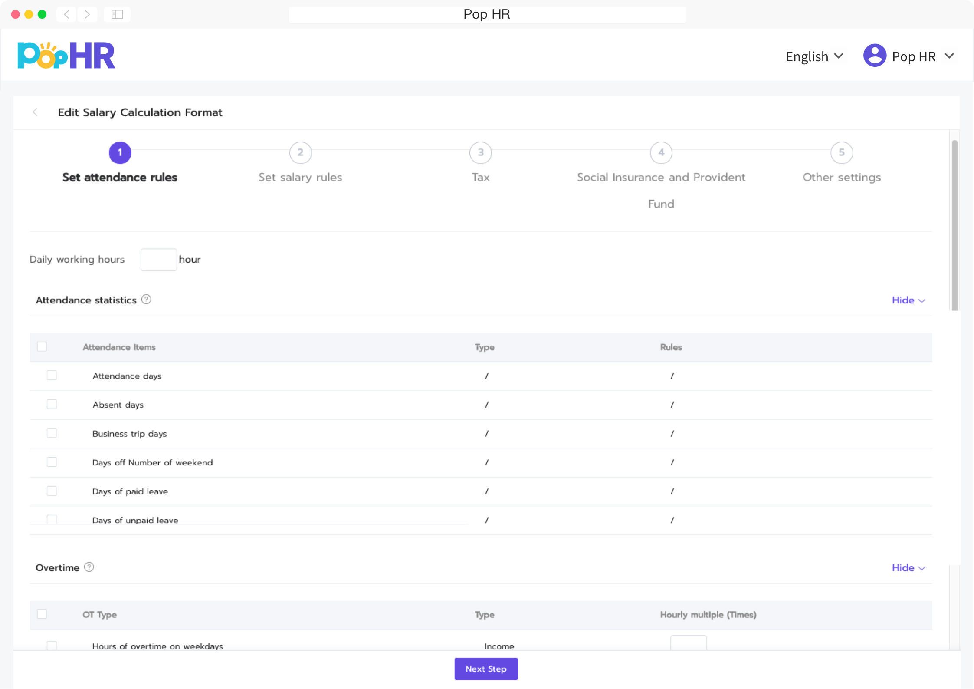Click the browser forward navigation arrow
This screenshot has width=974, height=689.
click(x=87, y=14)
